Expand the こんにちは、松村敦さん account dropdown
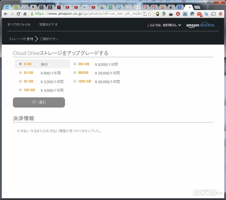Screen dimensions: 226x200 coord(164,25)
